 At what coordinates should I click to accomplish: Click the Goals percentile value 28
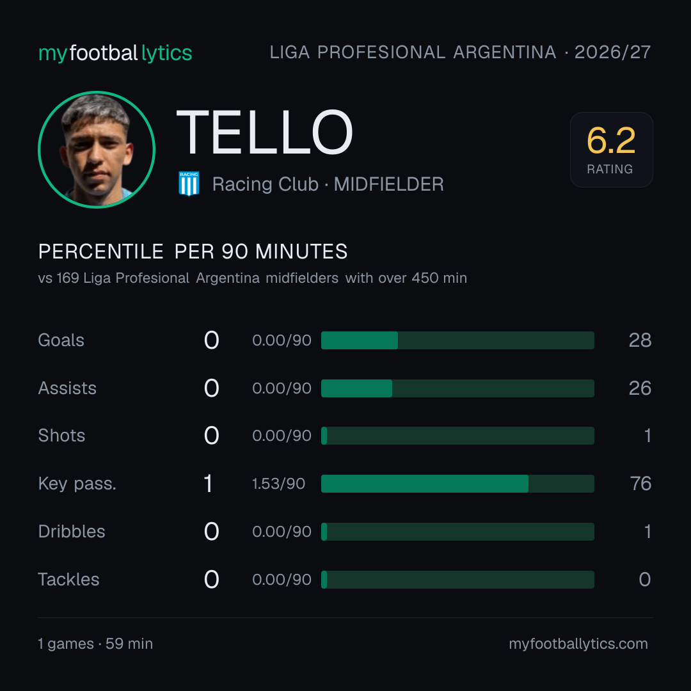tap(640, 340)
